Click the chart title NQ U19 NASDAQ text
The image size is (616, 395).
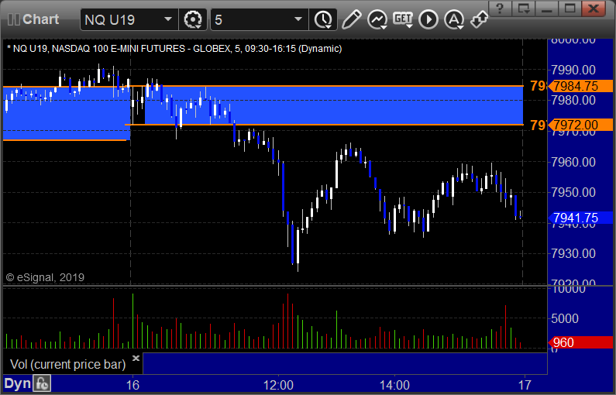click(174, 49)
